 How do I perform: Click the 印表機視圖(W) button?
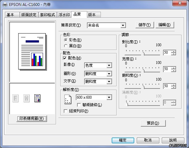click(32, 119)
